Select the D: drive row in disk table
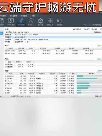Screen dimensions: 102x136 pyautogui.click(x=53, y=79)
